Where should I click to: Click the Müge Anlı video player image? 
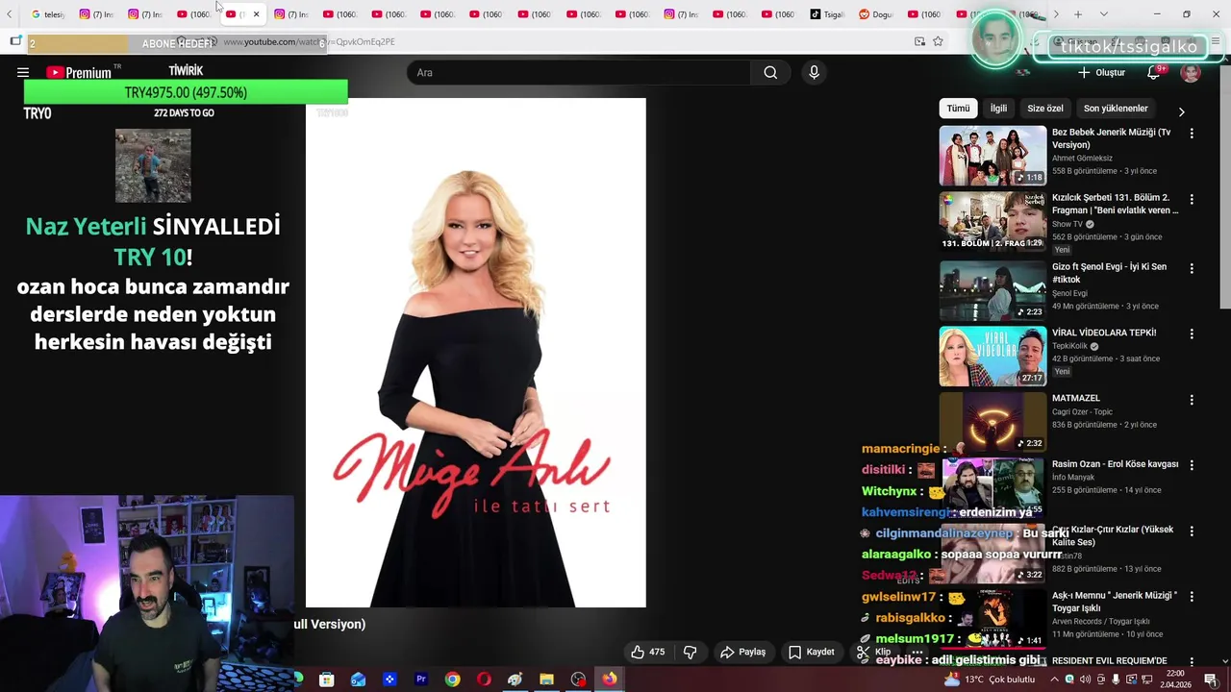pos(476,353)
